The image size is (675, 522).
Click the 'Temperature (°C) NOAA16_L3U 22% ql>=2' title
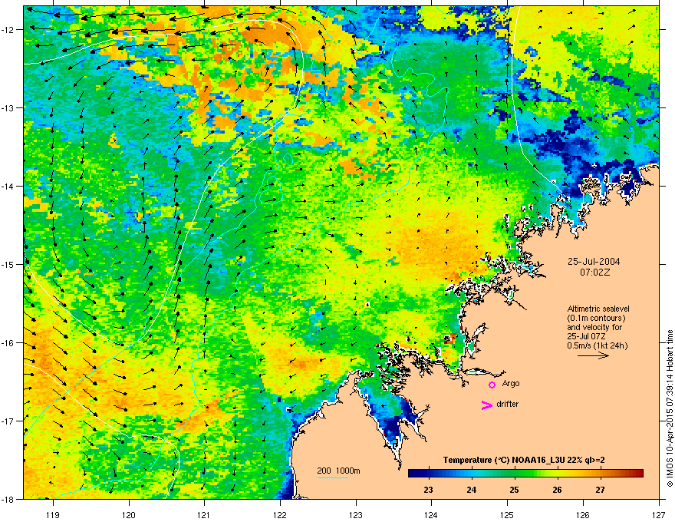(x=524, y=460)
